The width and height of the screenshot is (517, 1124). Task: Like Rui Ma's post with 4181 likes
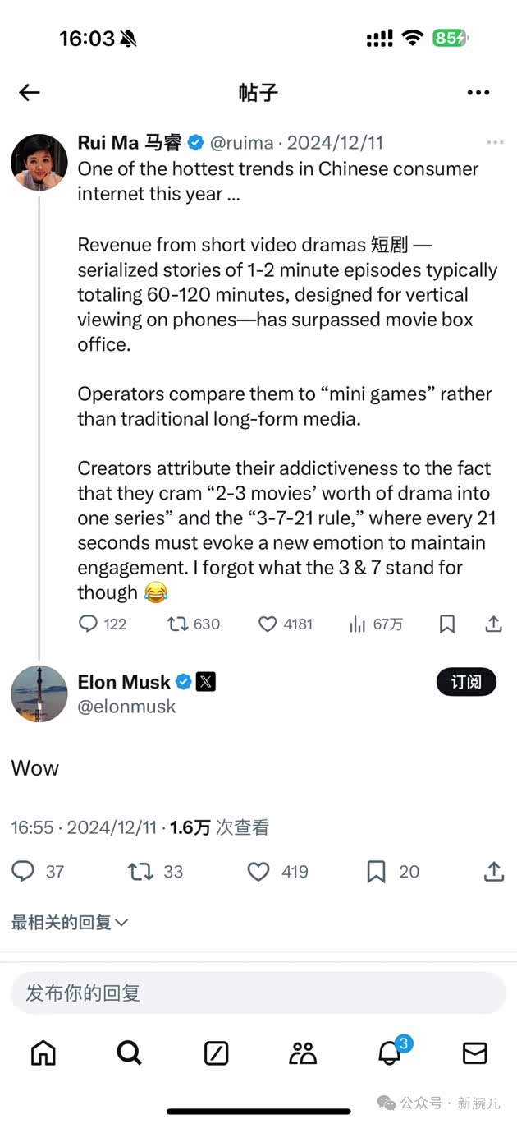268,624
